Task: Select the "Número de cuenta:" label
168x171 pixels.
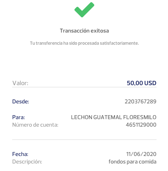Action: (x=35, y=125)
